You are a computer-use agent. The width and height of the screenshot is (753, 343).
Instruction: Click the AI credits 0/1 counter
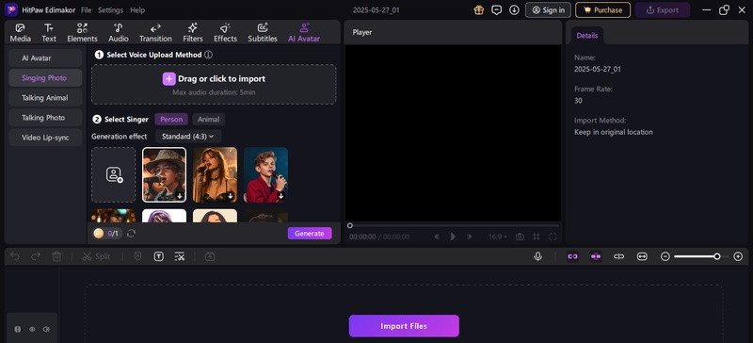tap(107, 234)
